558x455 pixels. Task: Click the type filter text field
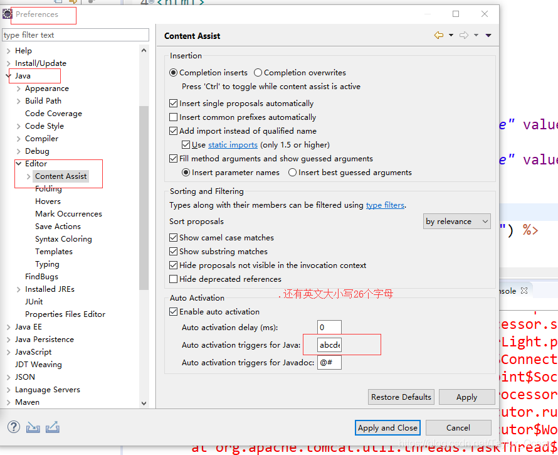click(x=75, y=35)
